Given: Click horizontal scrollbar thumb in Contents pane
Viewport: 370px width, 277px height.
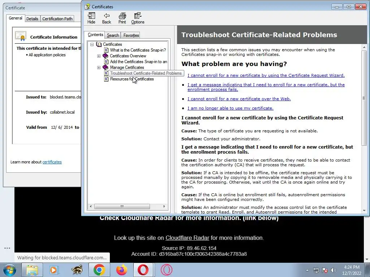Looking at the screenshot, I should pyautogui.click(x=122, y=206).
